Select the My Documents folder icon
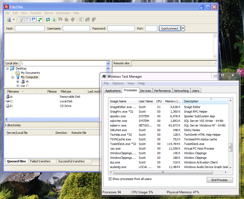244x199 pixels. (18, 73)
